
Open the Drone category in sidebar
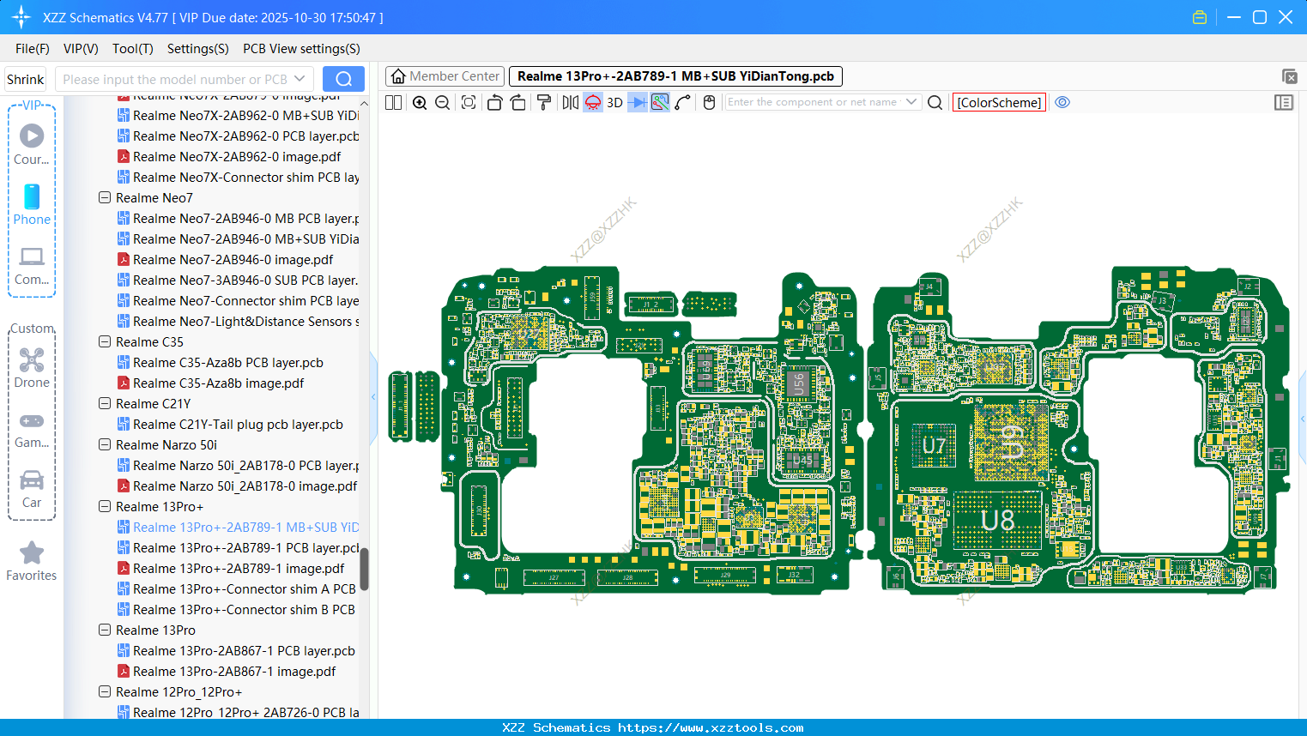point(32,368)
